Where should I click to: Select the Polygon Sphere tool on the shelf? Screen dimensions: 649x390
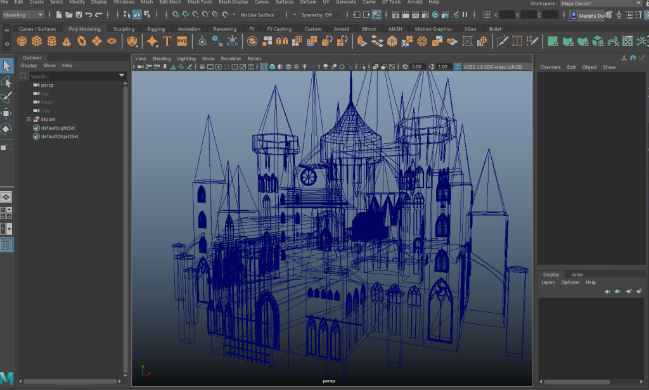22,41
